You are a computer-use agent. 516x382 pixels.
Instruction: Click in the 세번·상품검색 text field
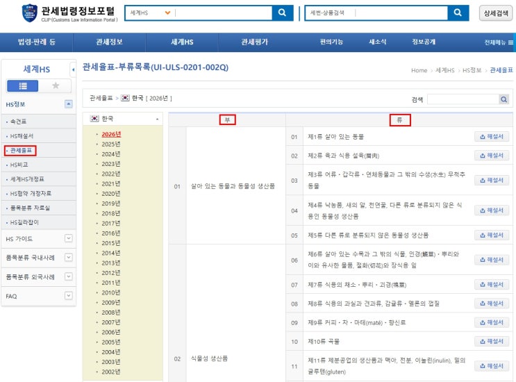click(401, 13)
